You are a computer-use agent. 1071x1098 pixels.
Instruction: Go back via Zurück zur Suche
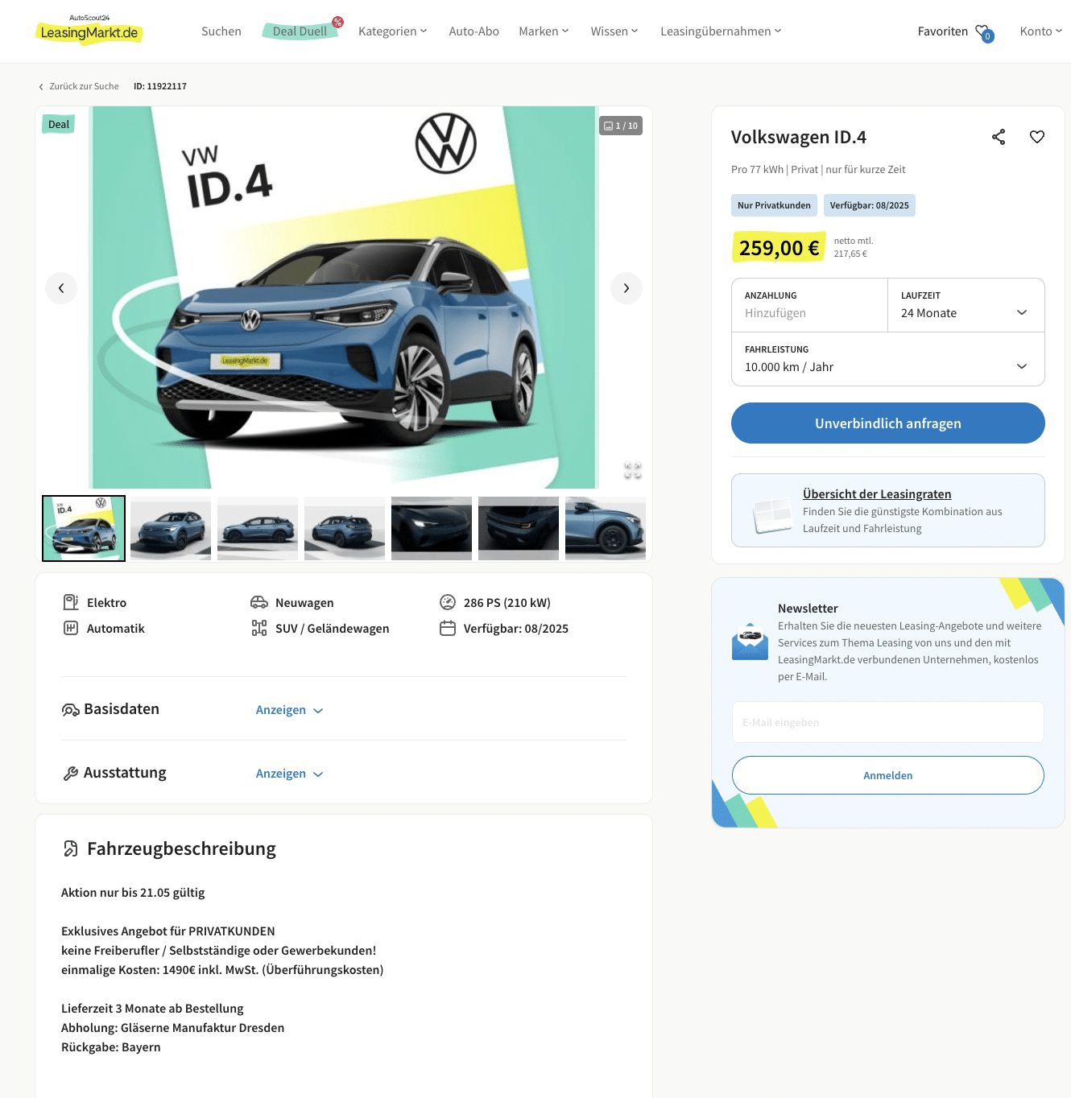click(x=79, y=86)
